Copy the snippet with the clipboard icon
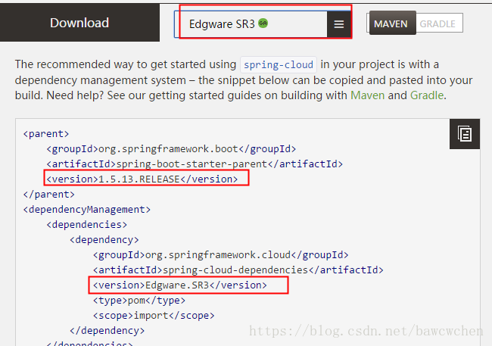The height and width of the screenshot is (346, 492). click(465, 134)
